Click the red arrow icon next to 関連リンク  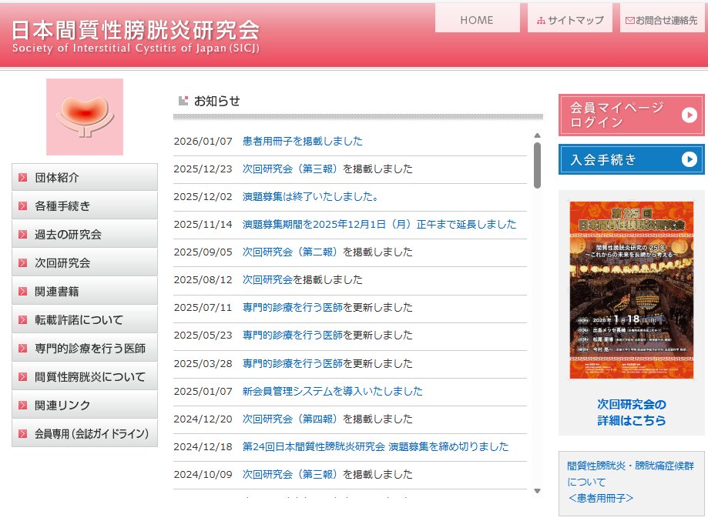22,405
